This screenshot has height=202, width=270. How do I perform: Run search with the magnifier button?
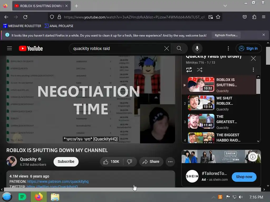[179, 48]
